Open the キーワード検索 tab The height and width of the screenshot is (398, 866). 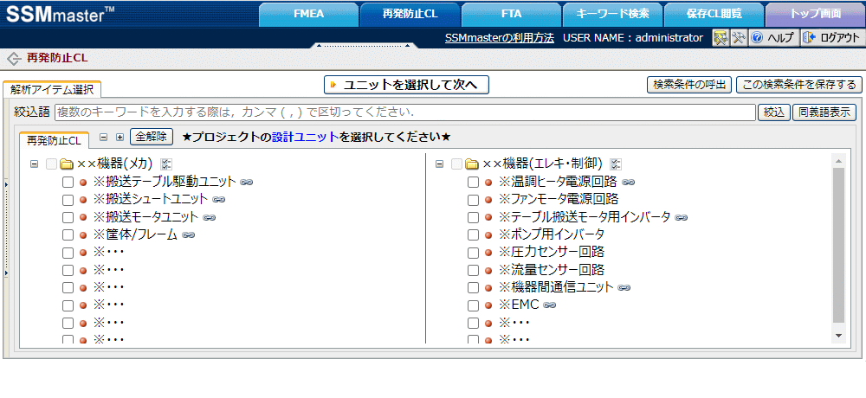coord(612,14)
